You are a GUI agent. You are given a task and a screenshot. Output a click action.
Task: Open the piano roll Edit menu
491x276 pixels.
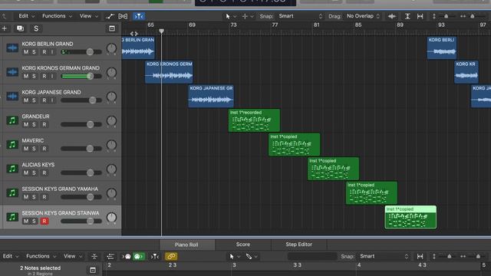[10, 256]
